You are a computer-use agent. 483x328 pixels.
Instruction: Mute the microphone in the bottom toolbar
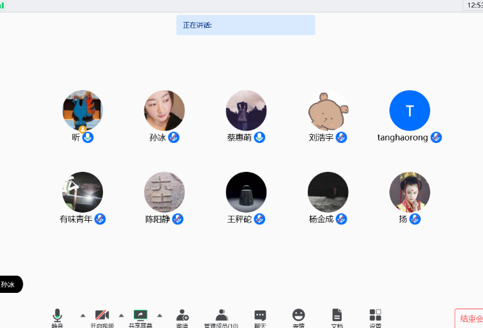57,315
